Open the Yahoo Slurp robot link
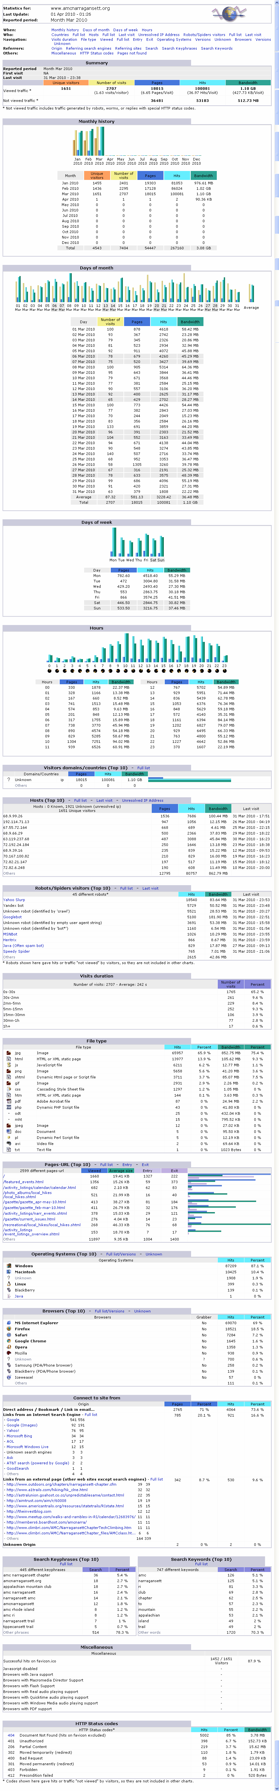The image size is (279, 1791). click(x=14, y=900)
